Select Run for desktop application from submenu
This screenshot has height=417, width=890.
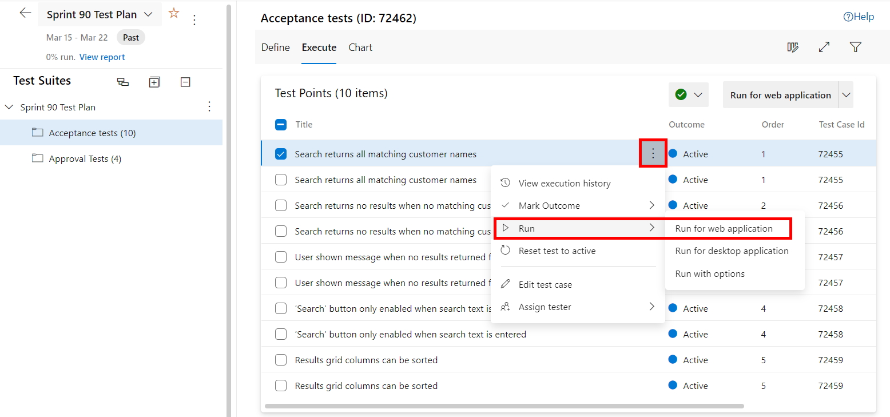coord(732,251)
